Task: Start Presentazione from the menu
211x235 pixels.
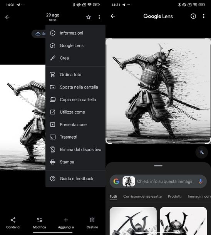Action: pyautogui.click(x=75, y=124)
